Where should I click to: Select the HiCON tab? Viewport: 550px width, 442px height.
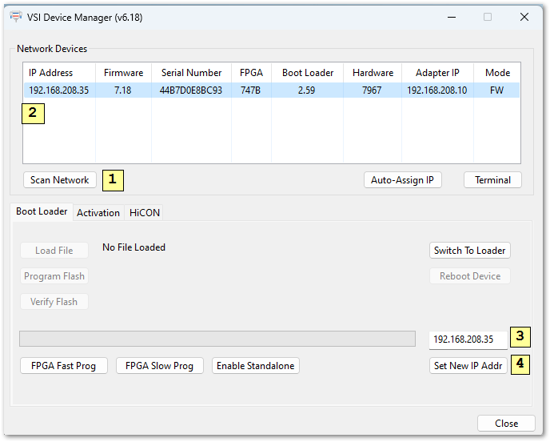click(x=145, y=212)
